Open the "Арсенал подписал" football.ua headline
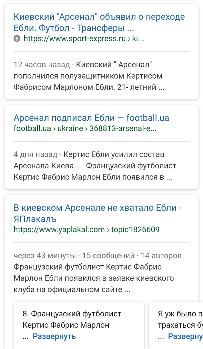Viewport: 203px width, 349px height. click(91, 118)
